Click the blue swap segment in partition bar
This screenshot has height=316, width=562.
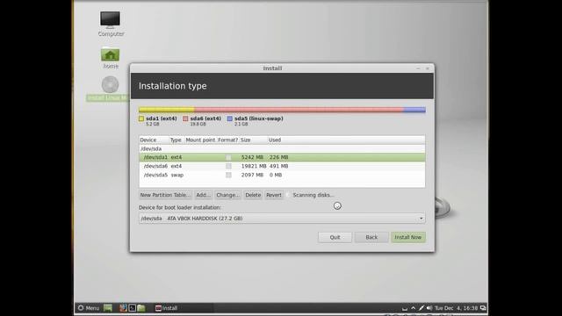(x=414, y=110)
